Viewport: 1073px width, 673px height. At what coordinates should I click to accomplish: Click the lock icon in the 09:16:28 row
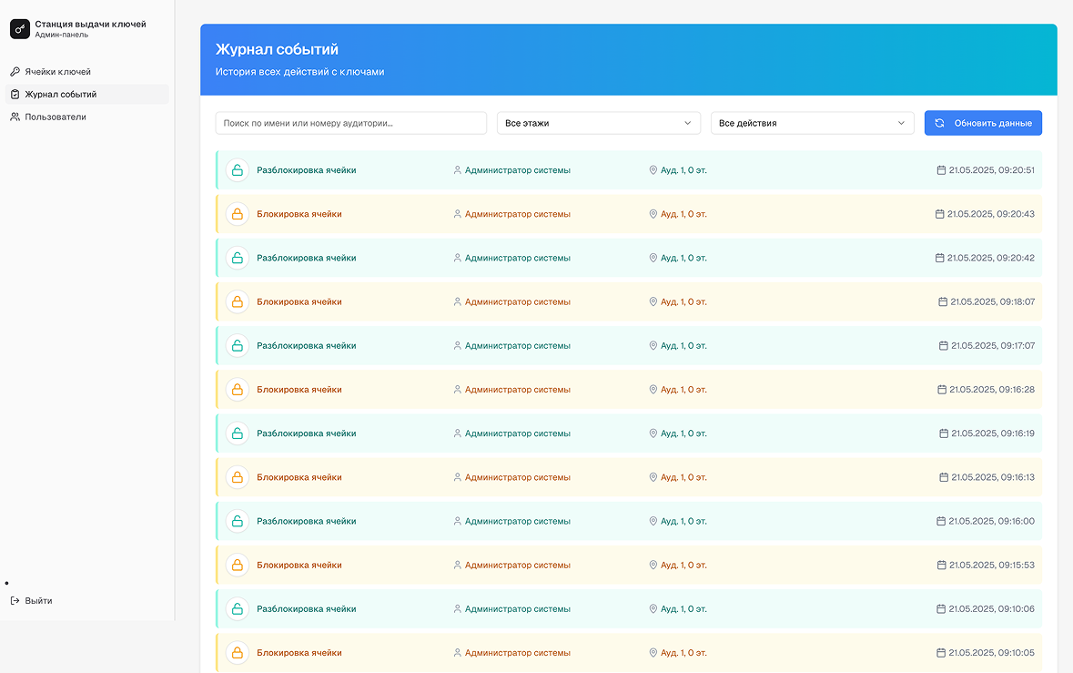(238, 390)
